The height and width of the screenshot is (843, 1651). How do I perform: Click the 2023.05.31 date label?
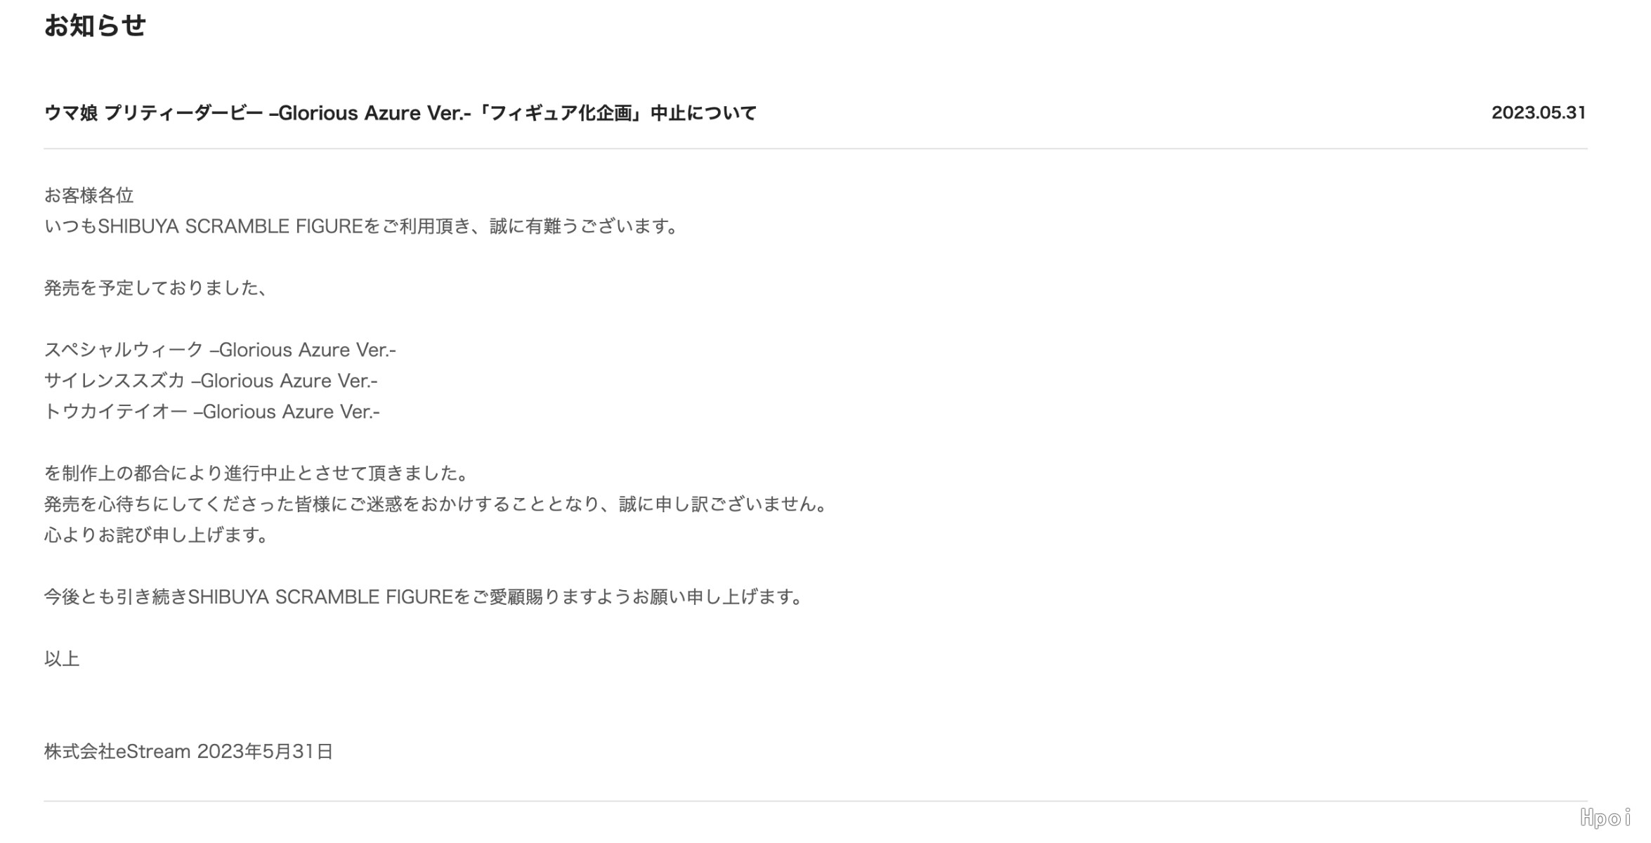[1539, 112]
